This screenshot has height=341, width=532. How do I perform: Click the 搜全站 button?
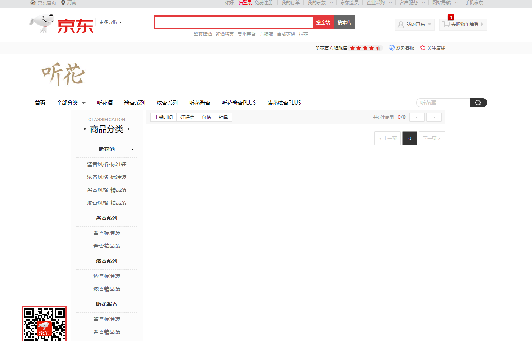click(323, 23)
